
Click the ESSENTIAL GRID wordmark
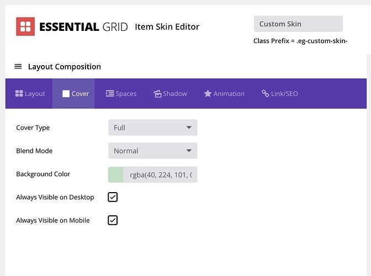83,26
